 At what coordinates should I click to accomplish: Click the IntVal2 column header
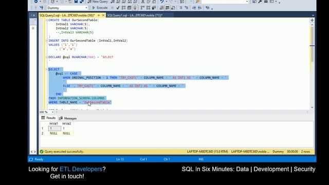point(67,124)
